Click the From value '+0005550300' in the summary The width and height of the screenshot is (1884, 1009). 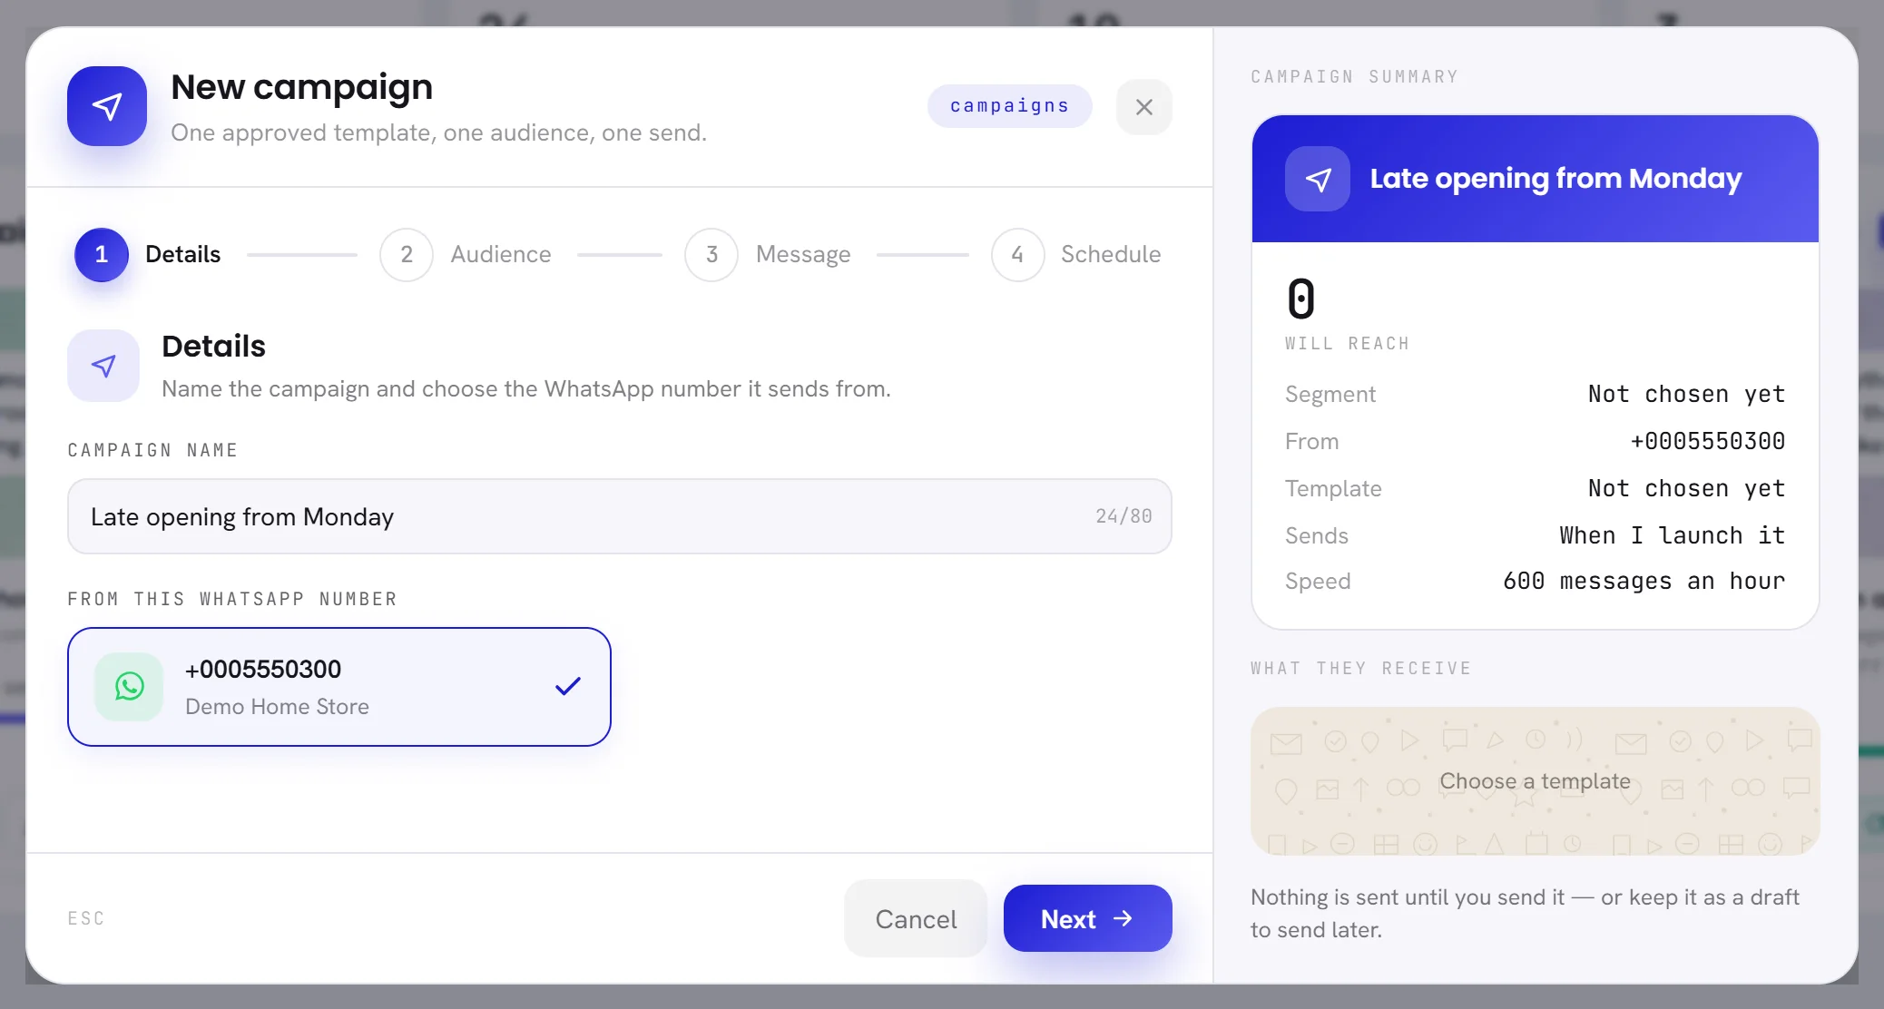click(x=1708, y=441)
